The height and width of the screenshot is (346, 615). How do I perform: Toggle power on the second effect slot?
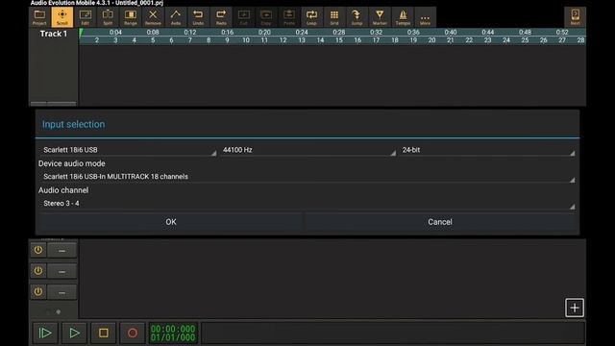(38, 271)
